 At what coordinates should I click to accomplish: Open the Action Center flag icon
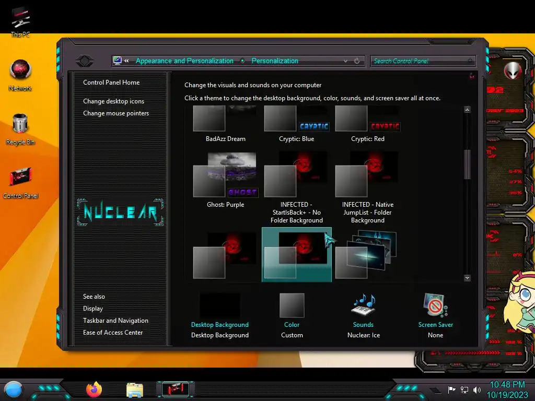pos(451,390)
